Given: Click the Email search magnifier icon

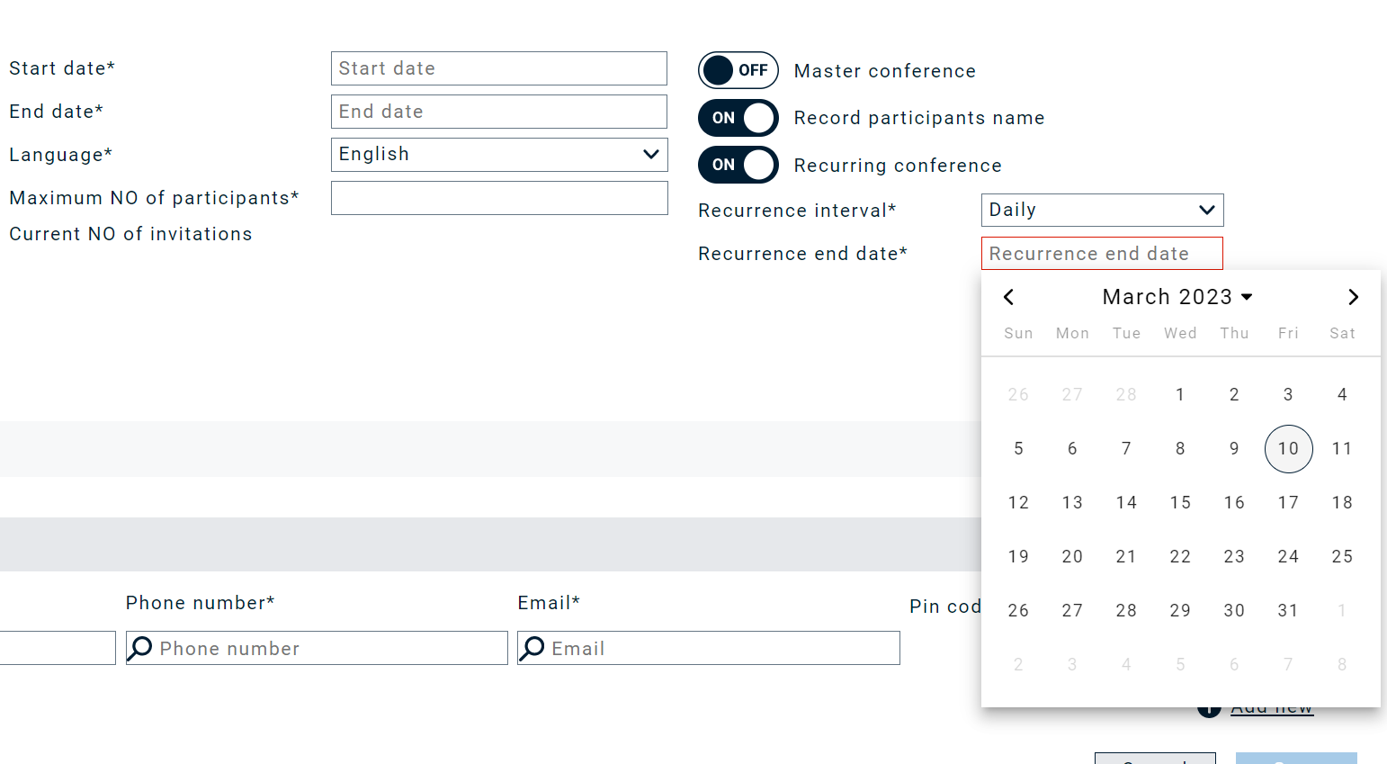Looking at the screenshot, I should pyautogui.click(x=532, y=648).
